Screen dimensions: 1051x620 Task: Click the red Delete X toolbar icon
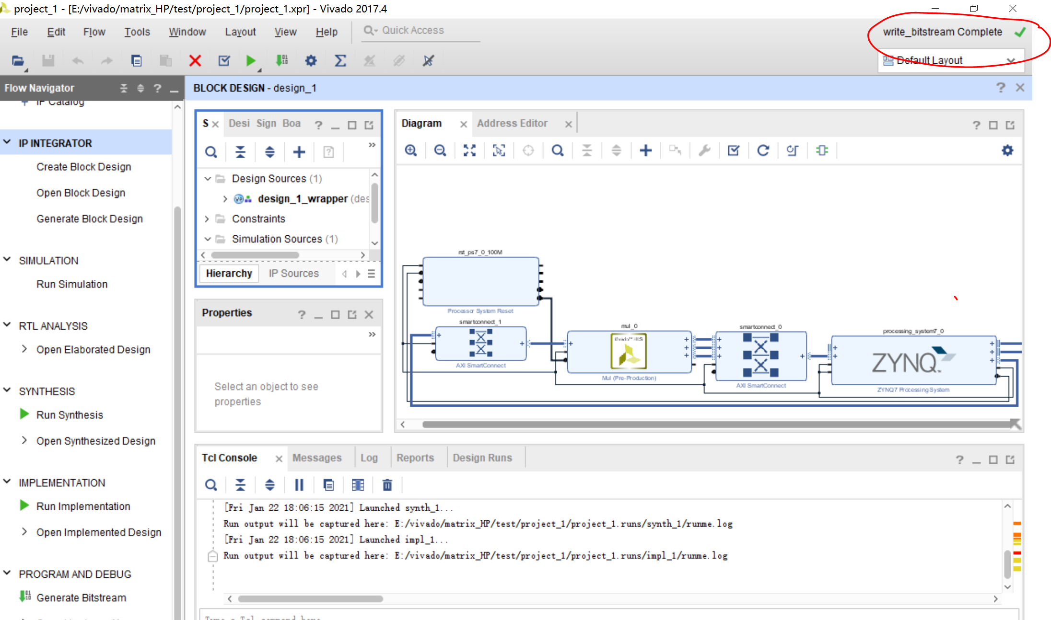pos(195,60)
